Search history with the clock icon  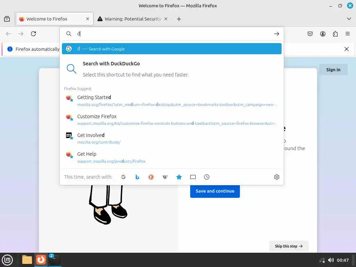pyautogui.click(x=207, y=177)
